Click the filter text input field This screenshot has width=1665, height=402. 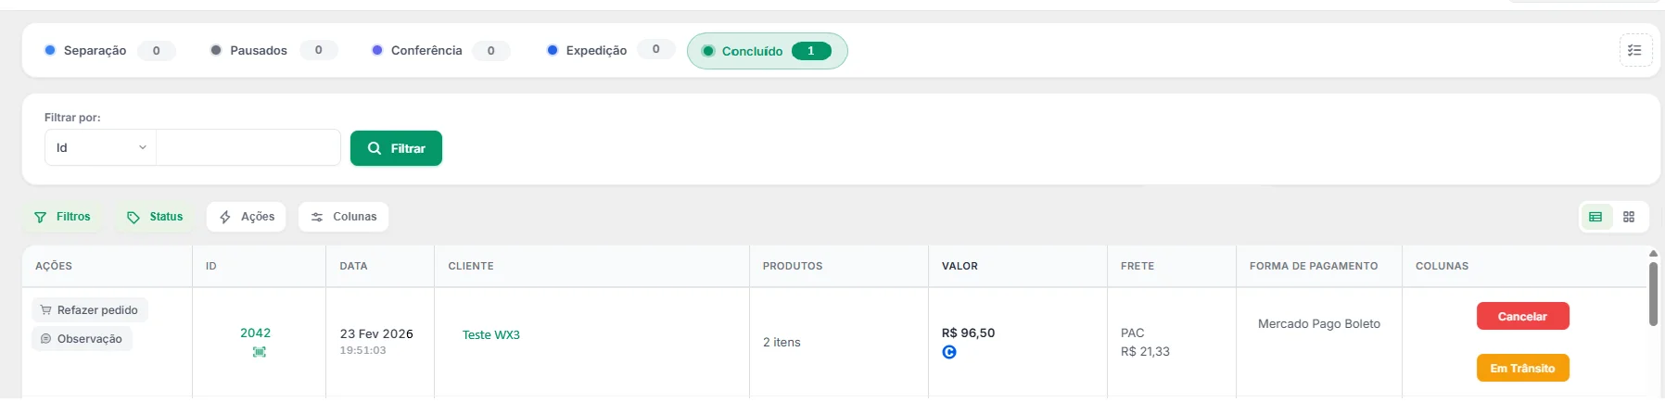pos(248,147)
